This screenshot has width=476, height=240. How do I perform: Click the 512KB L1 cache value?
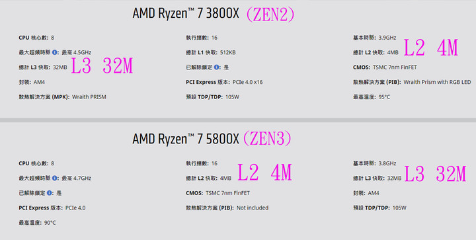pos(228,52)
